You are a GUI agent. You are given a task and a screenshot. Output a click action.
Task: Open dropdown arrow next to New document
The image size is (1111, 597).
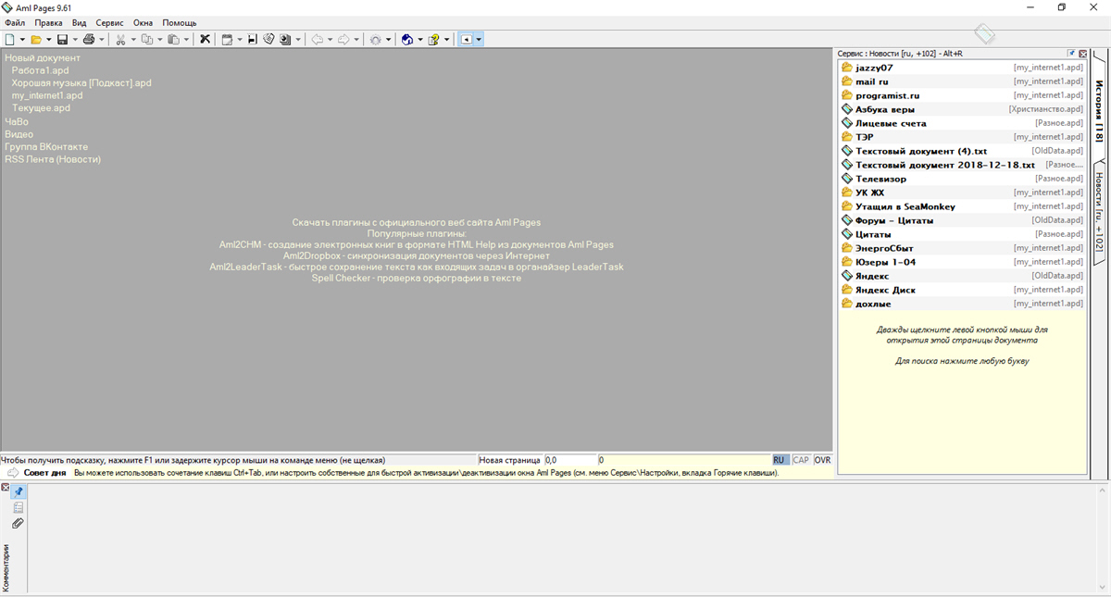(22, 40)
